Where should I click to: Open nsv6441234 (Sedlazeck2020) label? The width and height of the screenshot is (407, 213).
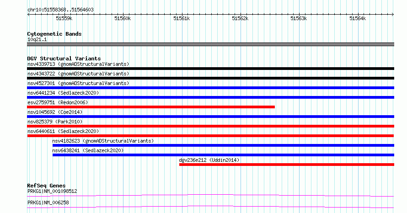click(63, 93)
